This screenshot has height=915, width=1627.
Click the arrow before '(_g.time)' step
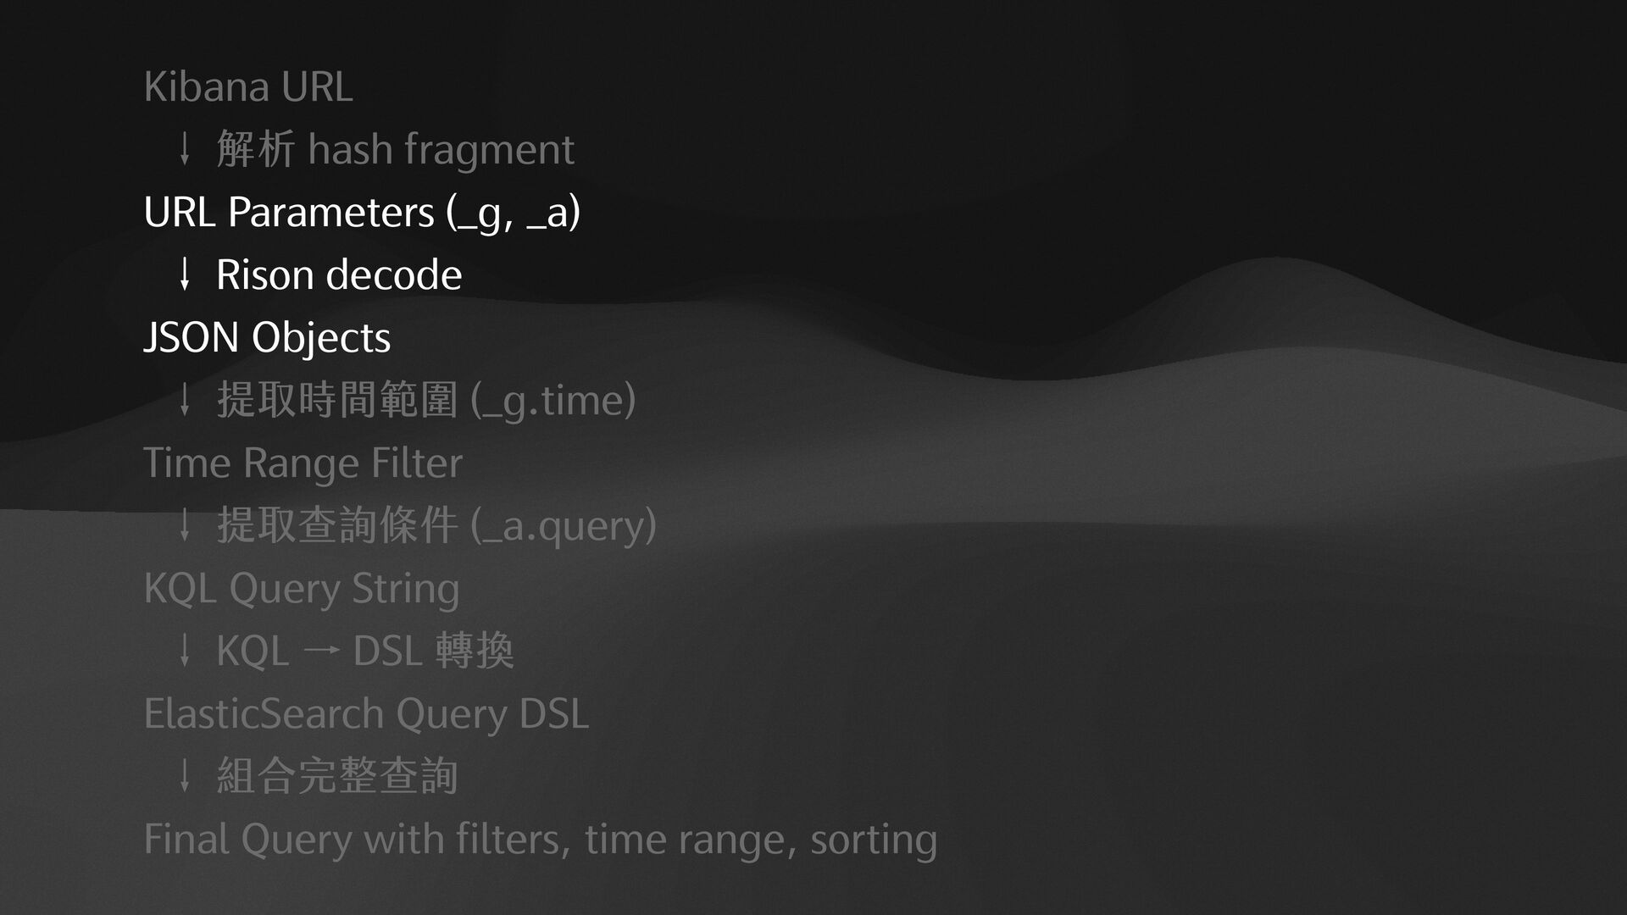[x=184, y=400]
